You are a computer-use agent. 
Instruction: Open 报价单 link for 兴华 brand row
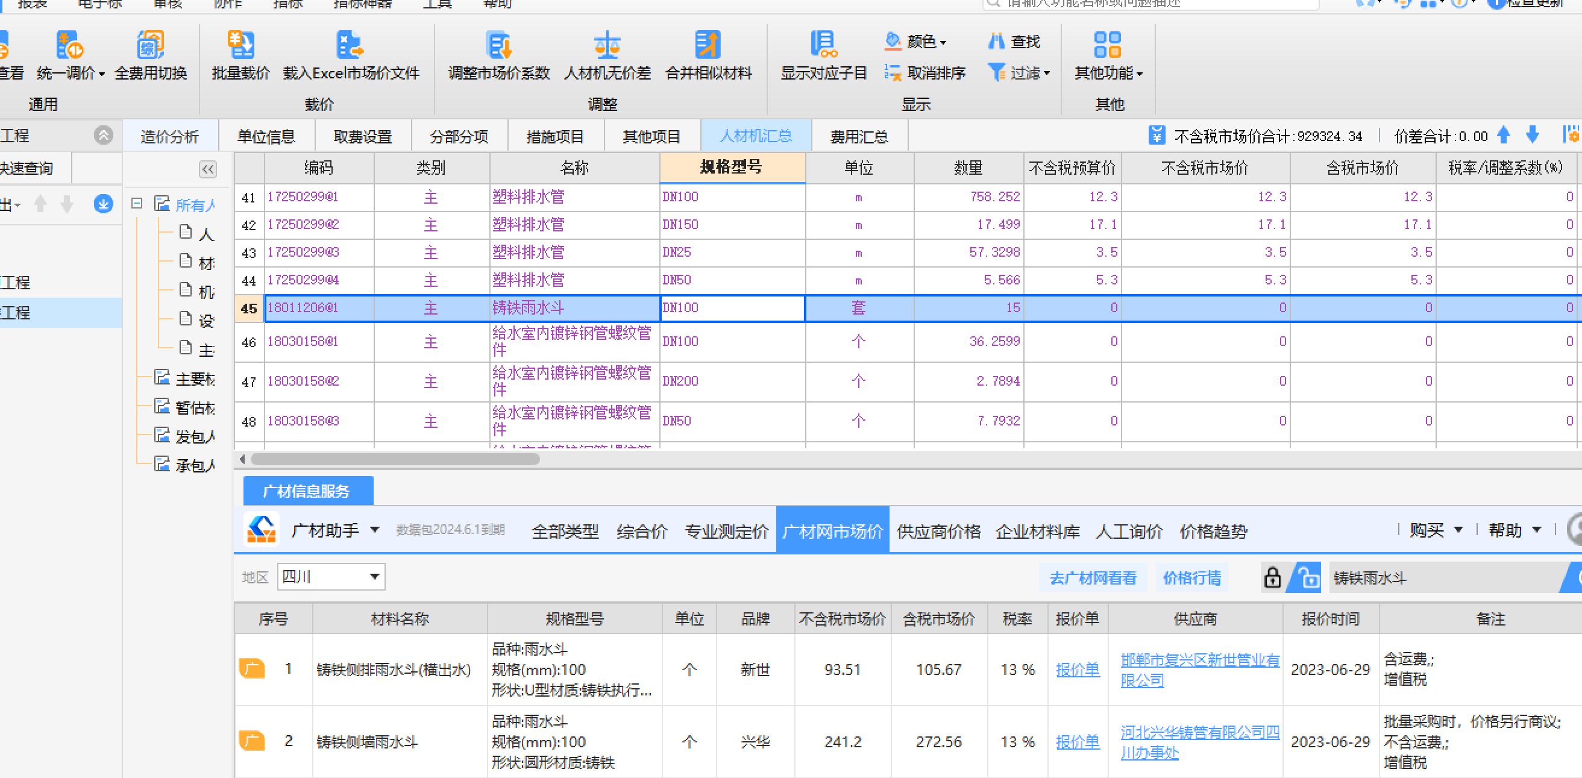pyautogui.click(x=1077, y=742)
